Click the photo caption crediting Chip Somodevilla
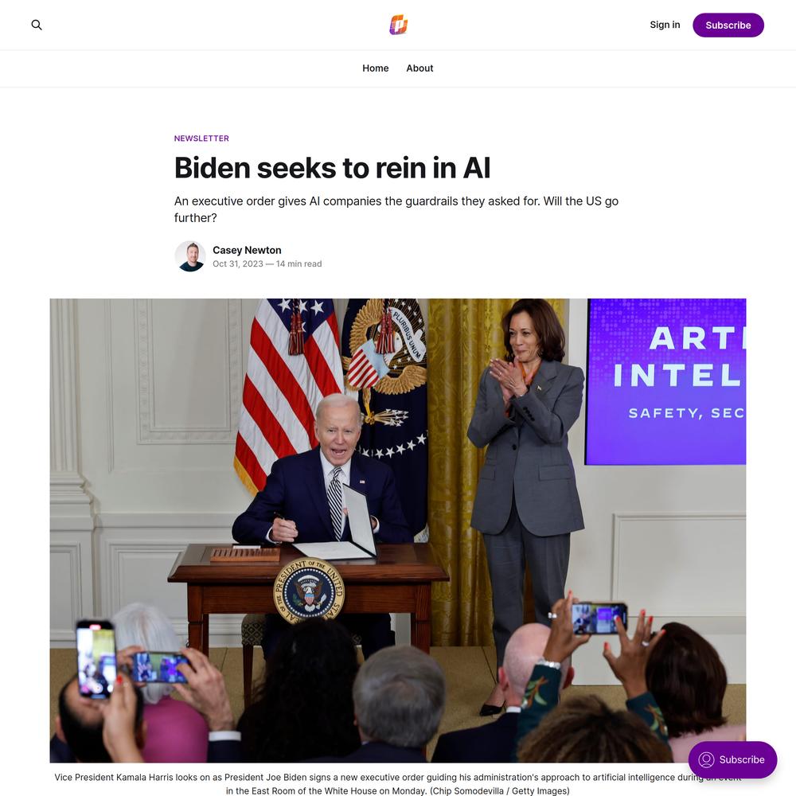The image size is (796, 796). pos(397,784)
